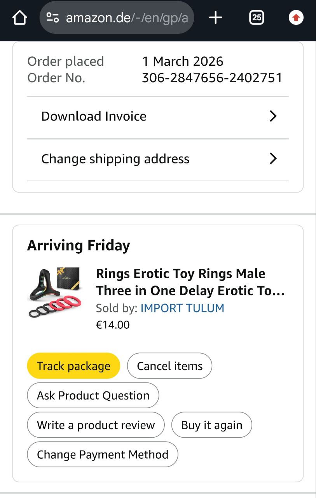Open Download Invoice option

94,116
